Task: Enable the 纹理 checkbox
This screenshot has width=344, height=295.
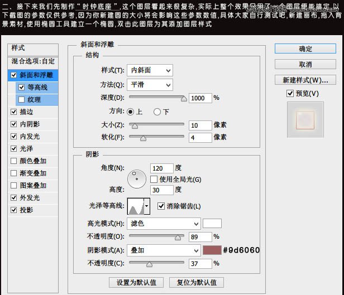Action: coord(21,100)
